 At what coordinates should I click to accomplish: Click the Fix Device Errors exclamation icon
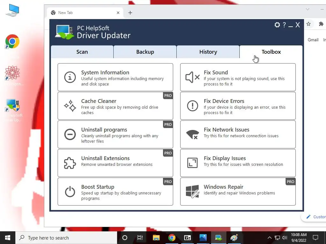[193, 106]
